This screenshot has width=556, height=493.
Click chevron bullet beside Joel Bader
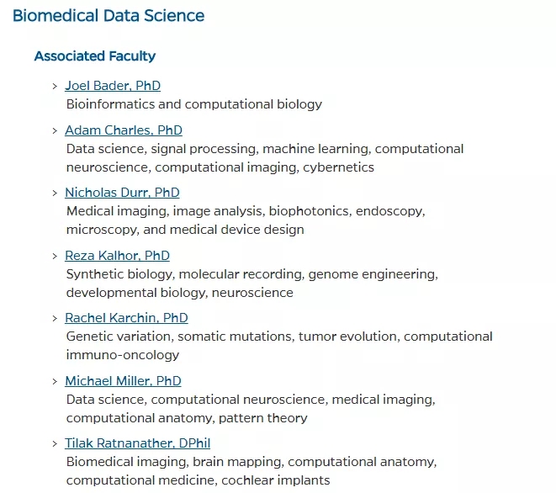[x=55, y=86]
